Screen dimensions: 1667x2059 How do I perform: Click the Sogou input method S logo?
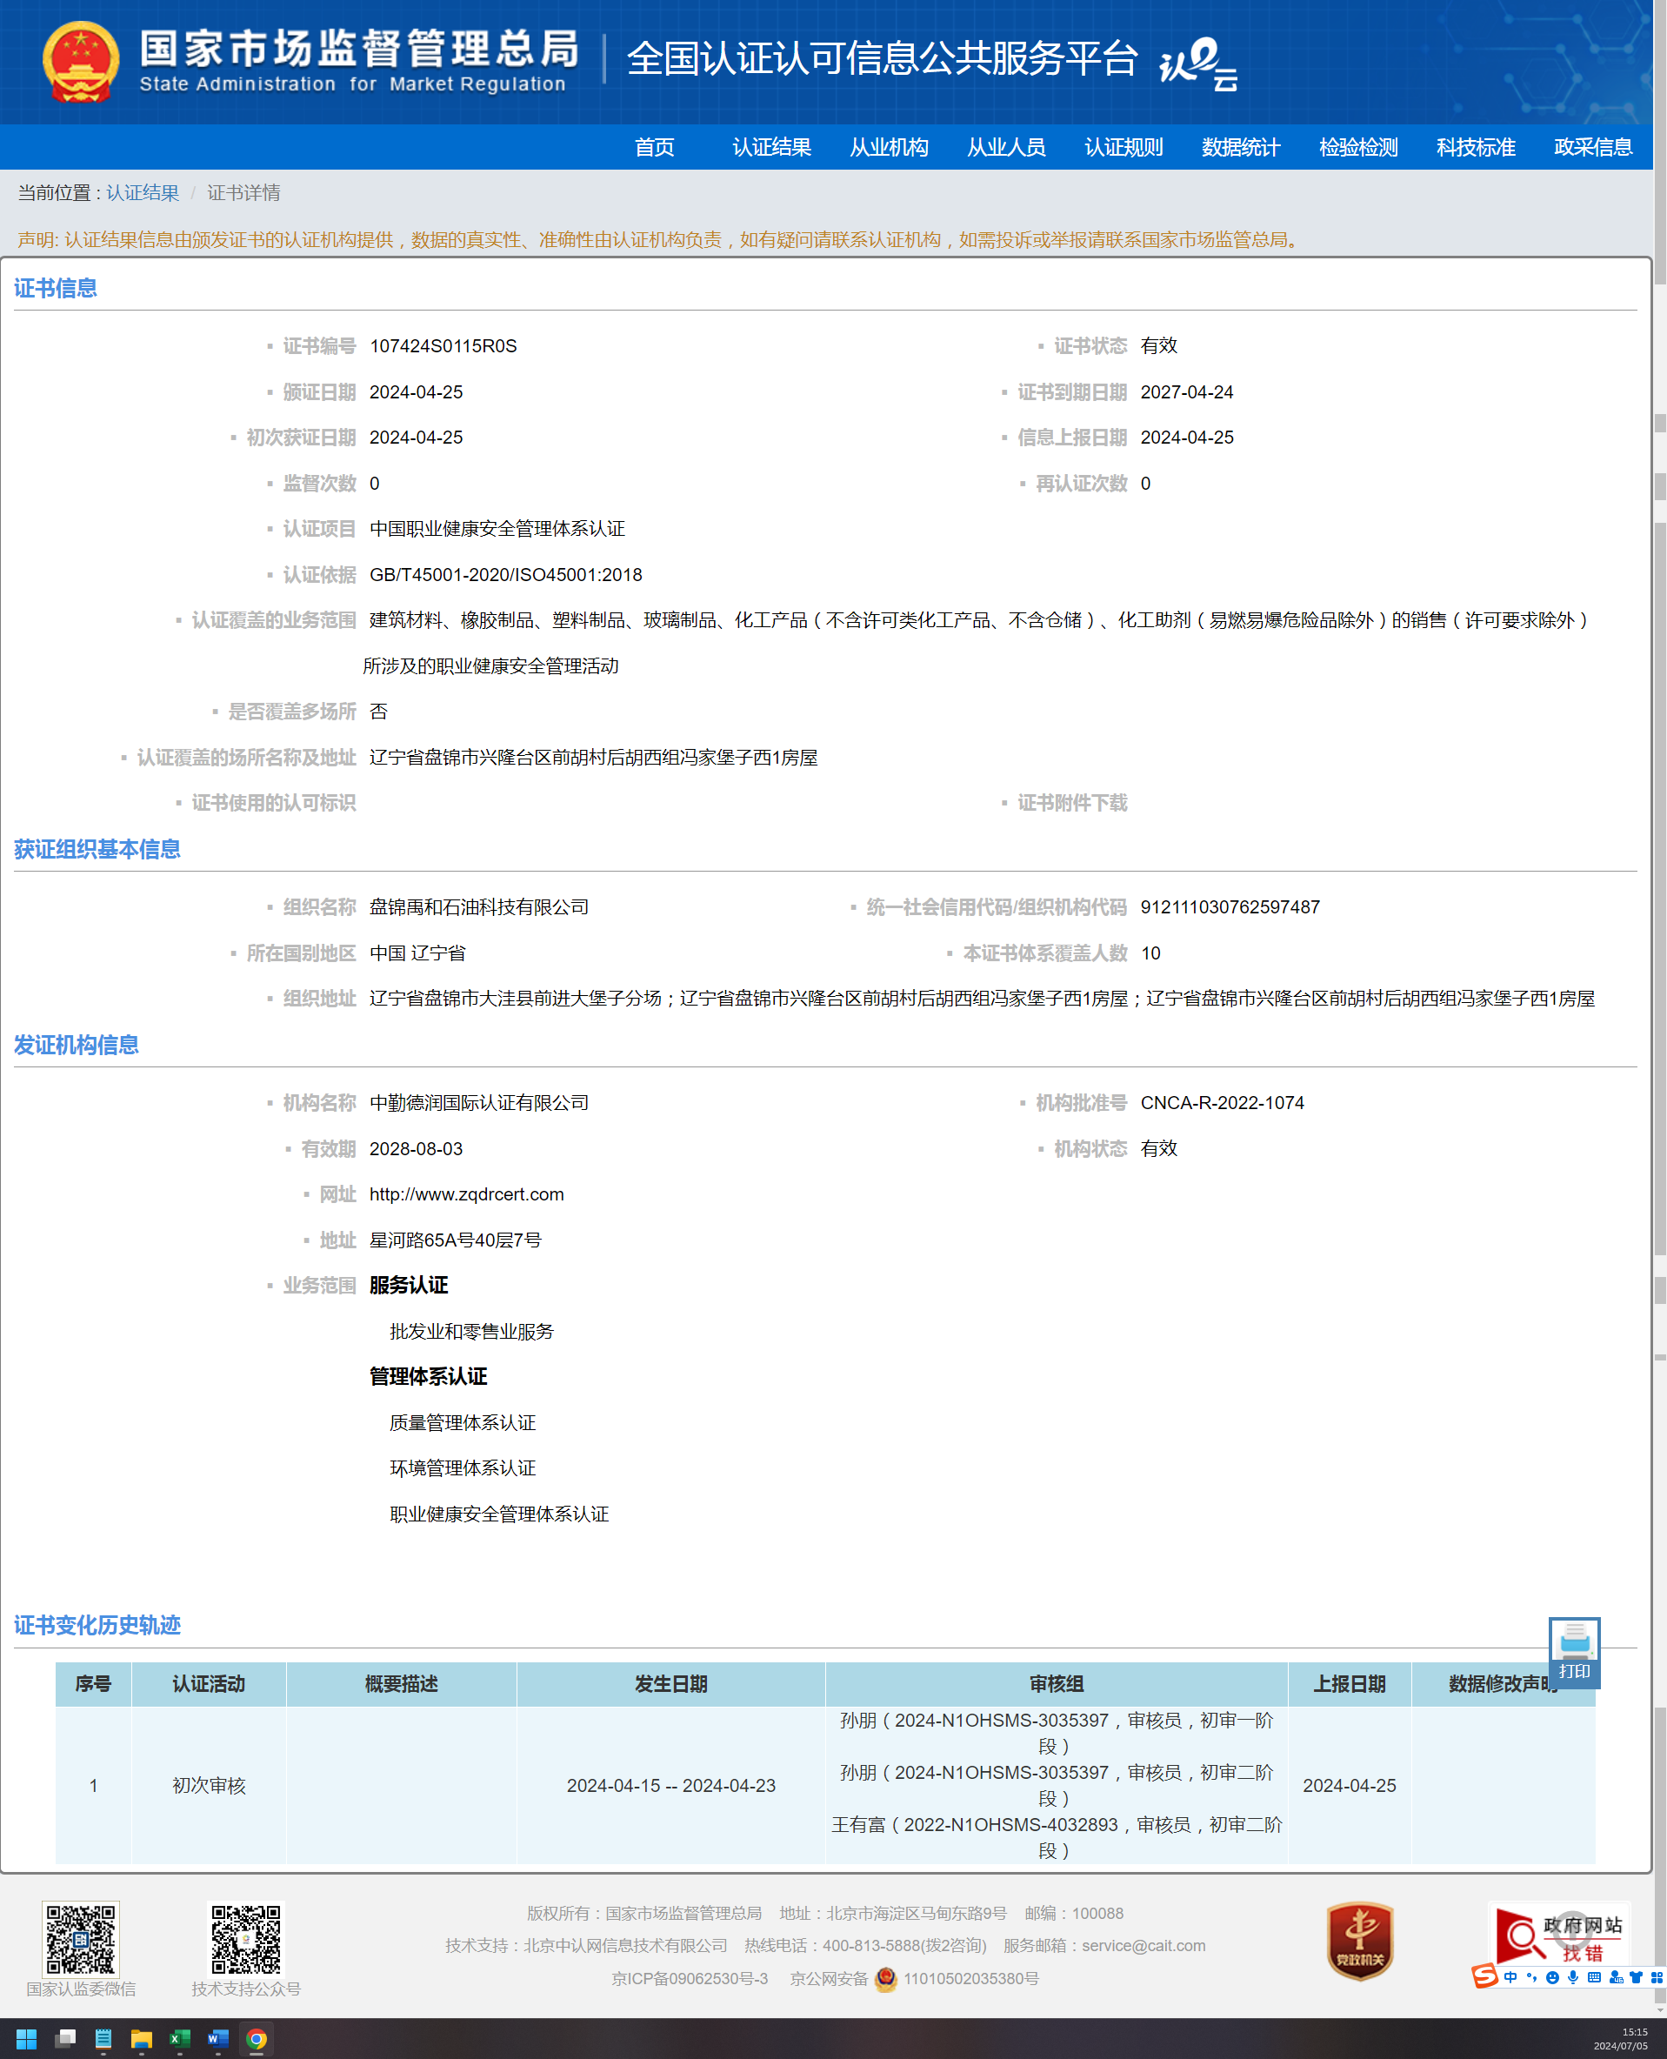pyautogui.click(x=1484, y=1976)
